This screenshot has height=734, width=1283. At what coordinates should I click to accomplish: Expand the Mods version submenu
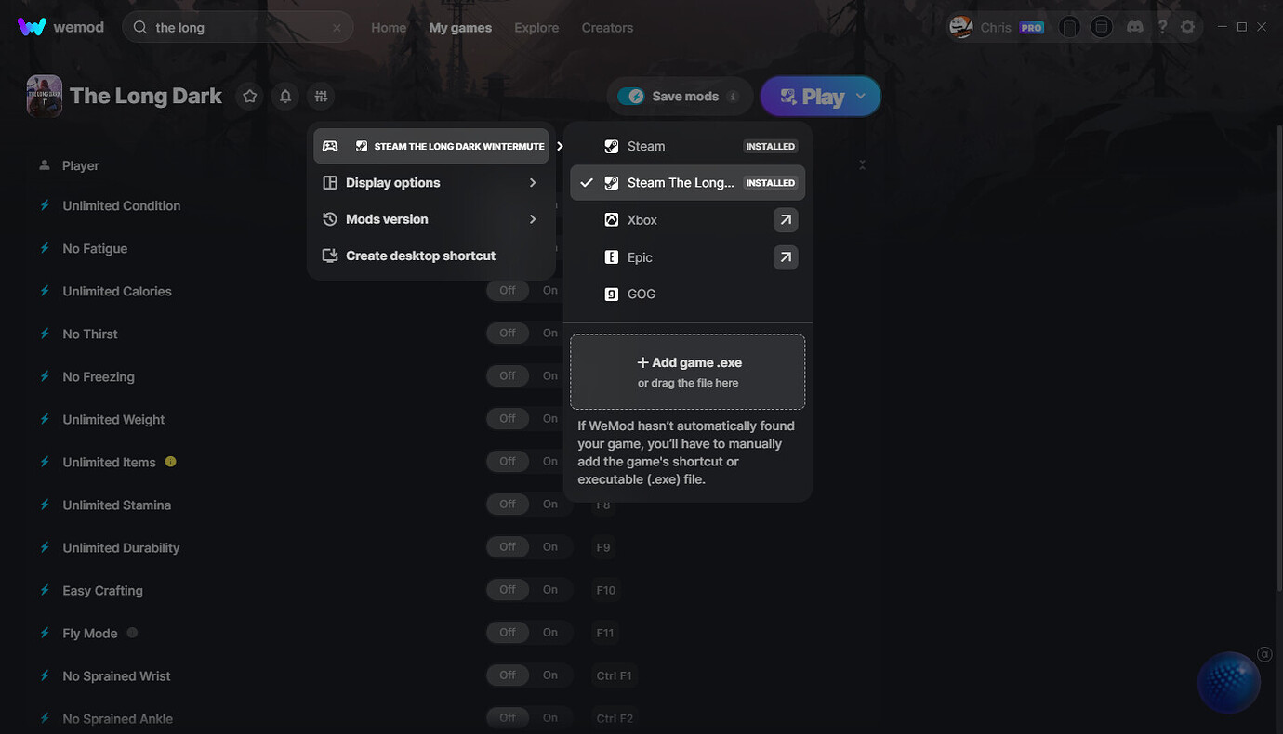(x=432, y=219)
